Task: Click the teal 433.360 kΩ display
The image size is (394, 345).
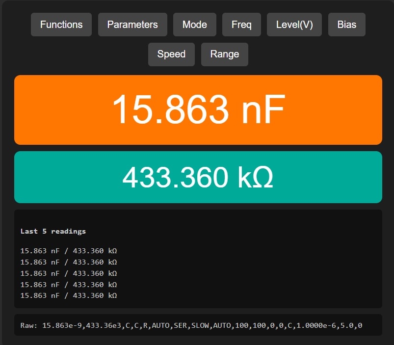Action: click(x=198, y=177)
